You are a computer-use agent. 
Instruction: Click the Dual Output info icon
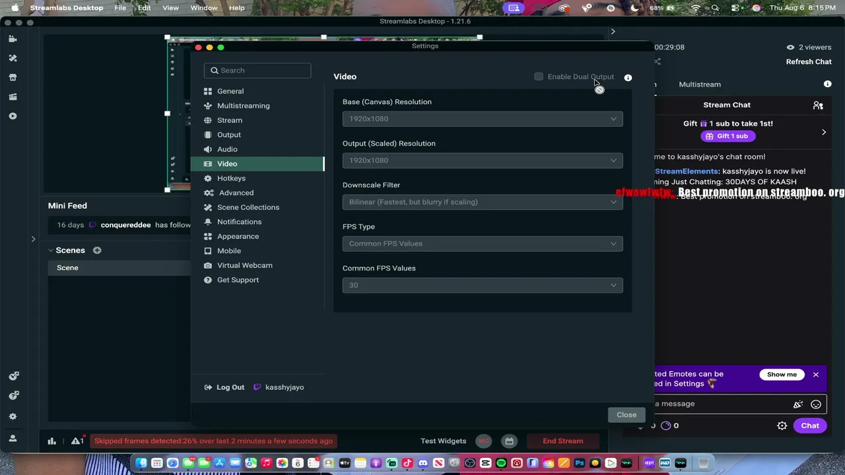pos(628,77)
